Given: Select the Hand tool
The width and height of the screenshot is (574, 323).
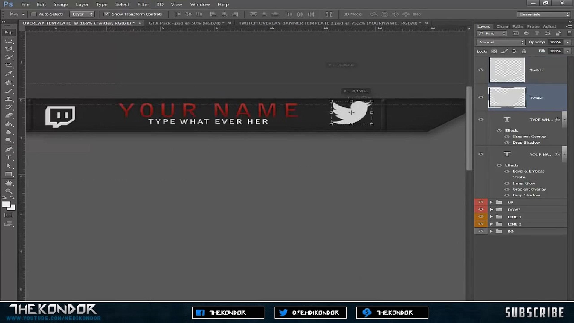Looking at the screenshot, I should (9, 183).
